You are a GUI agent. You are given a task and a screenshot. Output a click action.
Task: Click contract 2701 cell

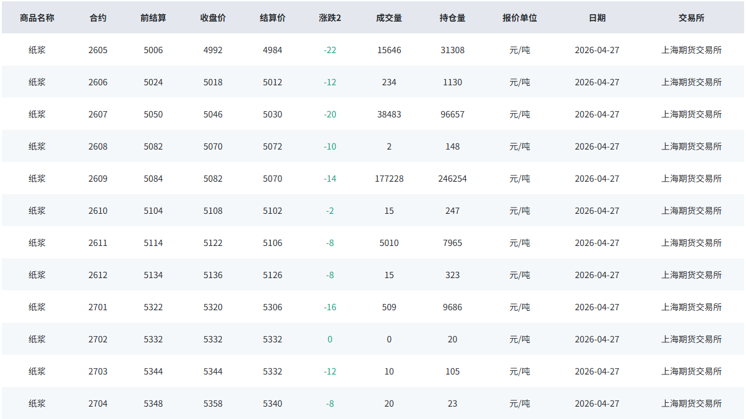point(98,307)
